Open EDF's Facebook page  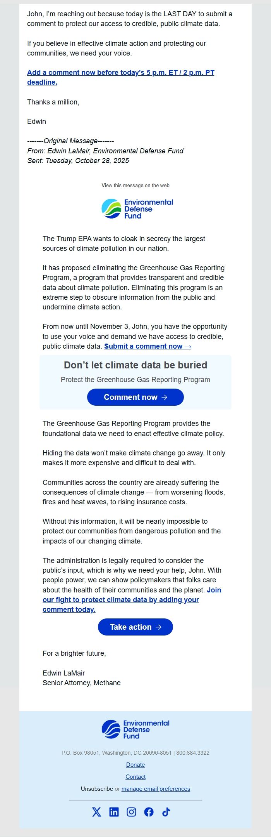coord(149,812)
